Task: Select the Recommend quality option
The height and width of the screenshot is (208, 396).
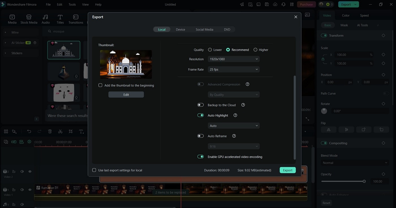Action: [x=228, y=50]
